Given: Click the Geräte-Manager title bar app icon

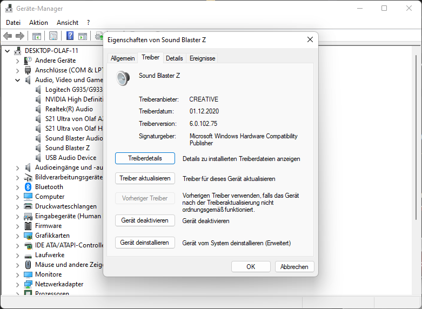Looking at the screenshot, I should point(9,8).
